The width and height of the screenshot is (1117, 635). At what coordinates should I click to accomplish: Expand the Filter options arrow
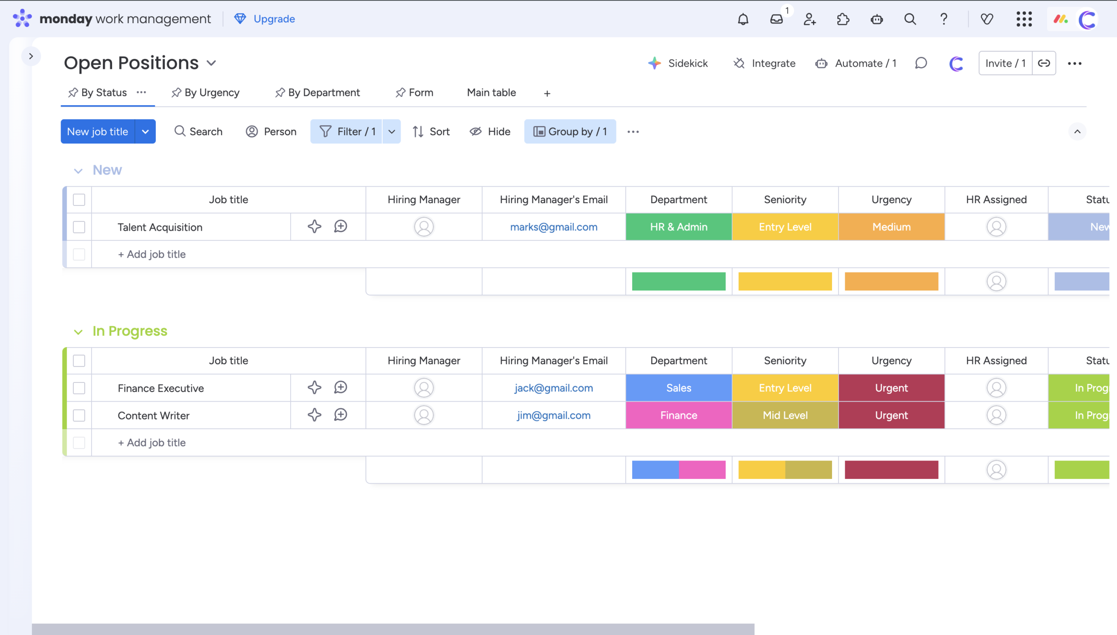[391, 132]
